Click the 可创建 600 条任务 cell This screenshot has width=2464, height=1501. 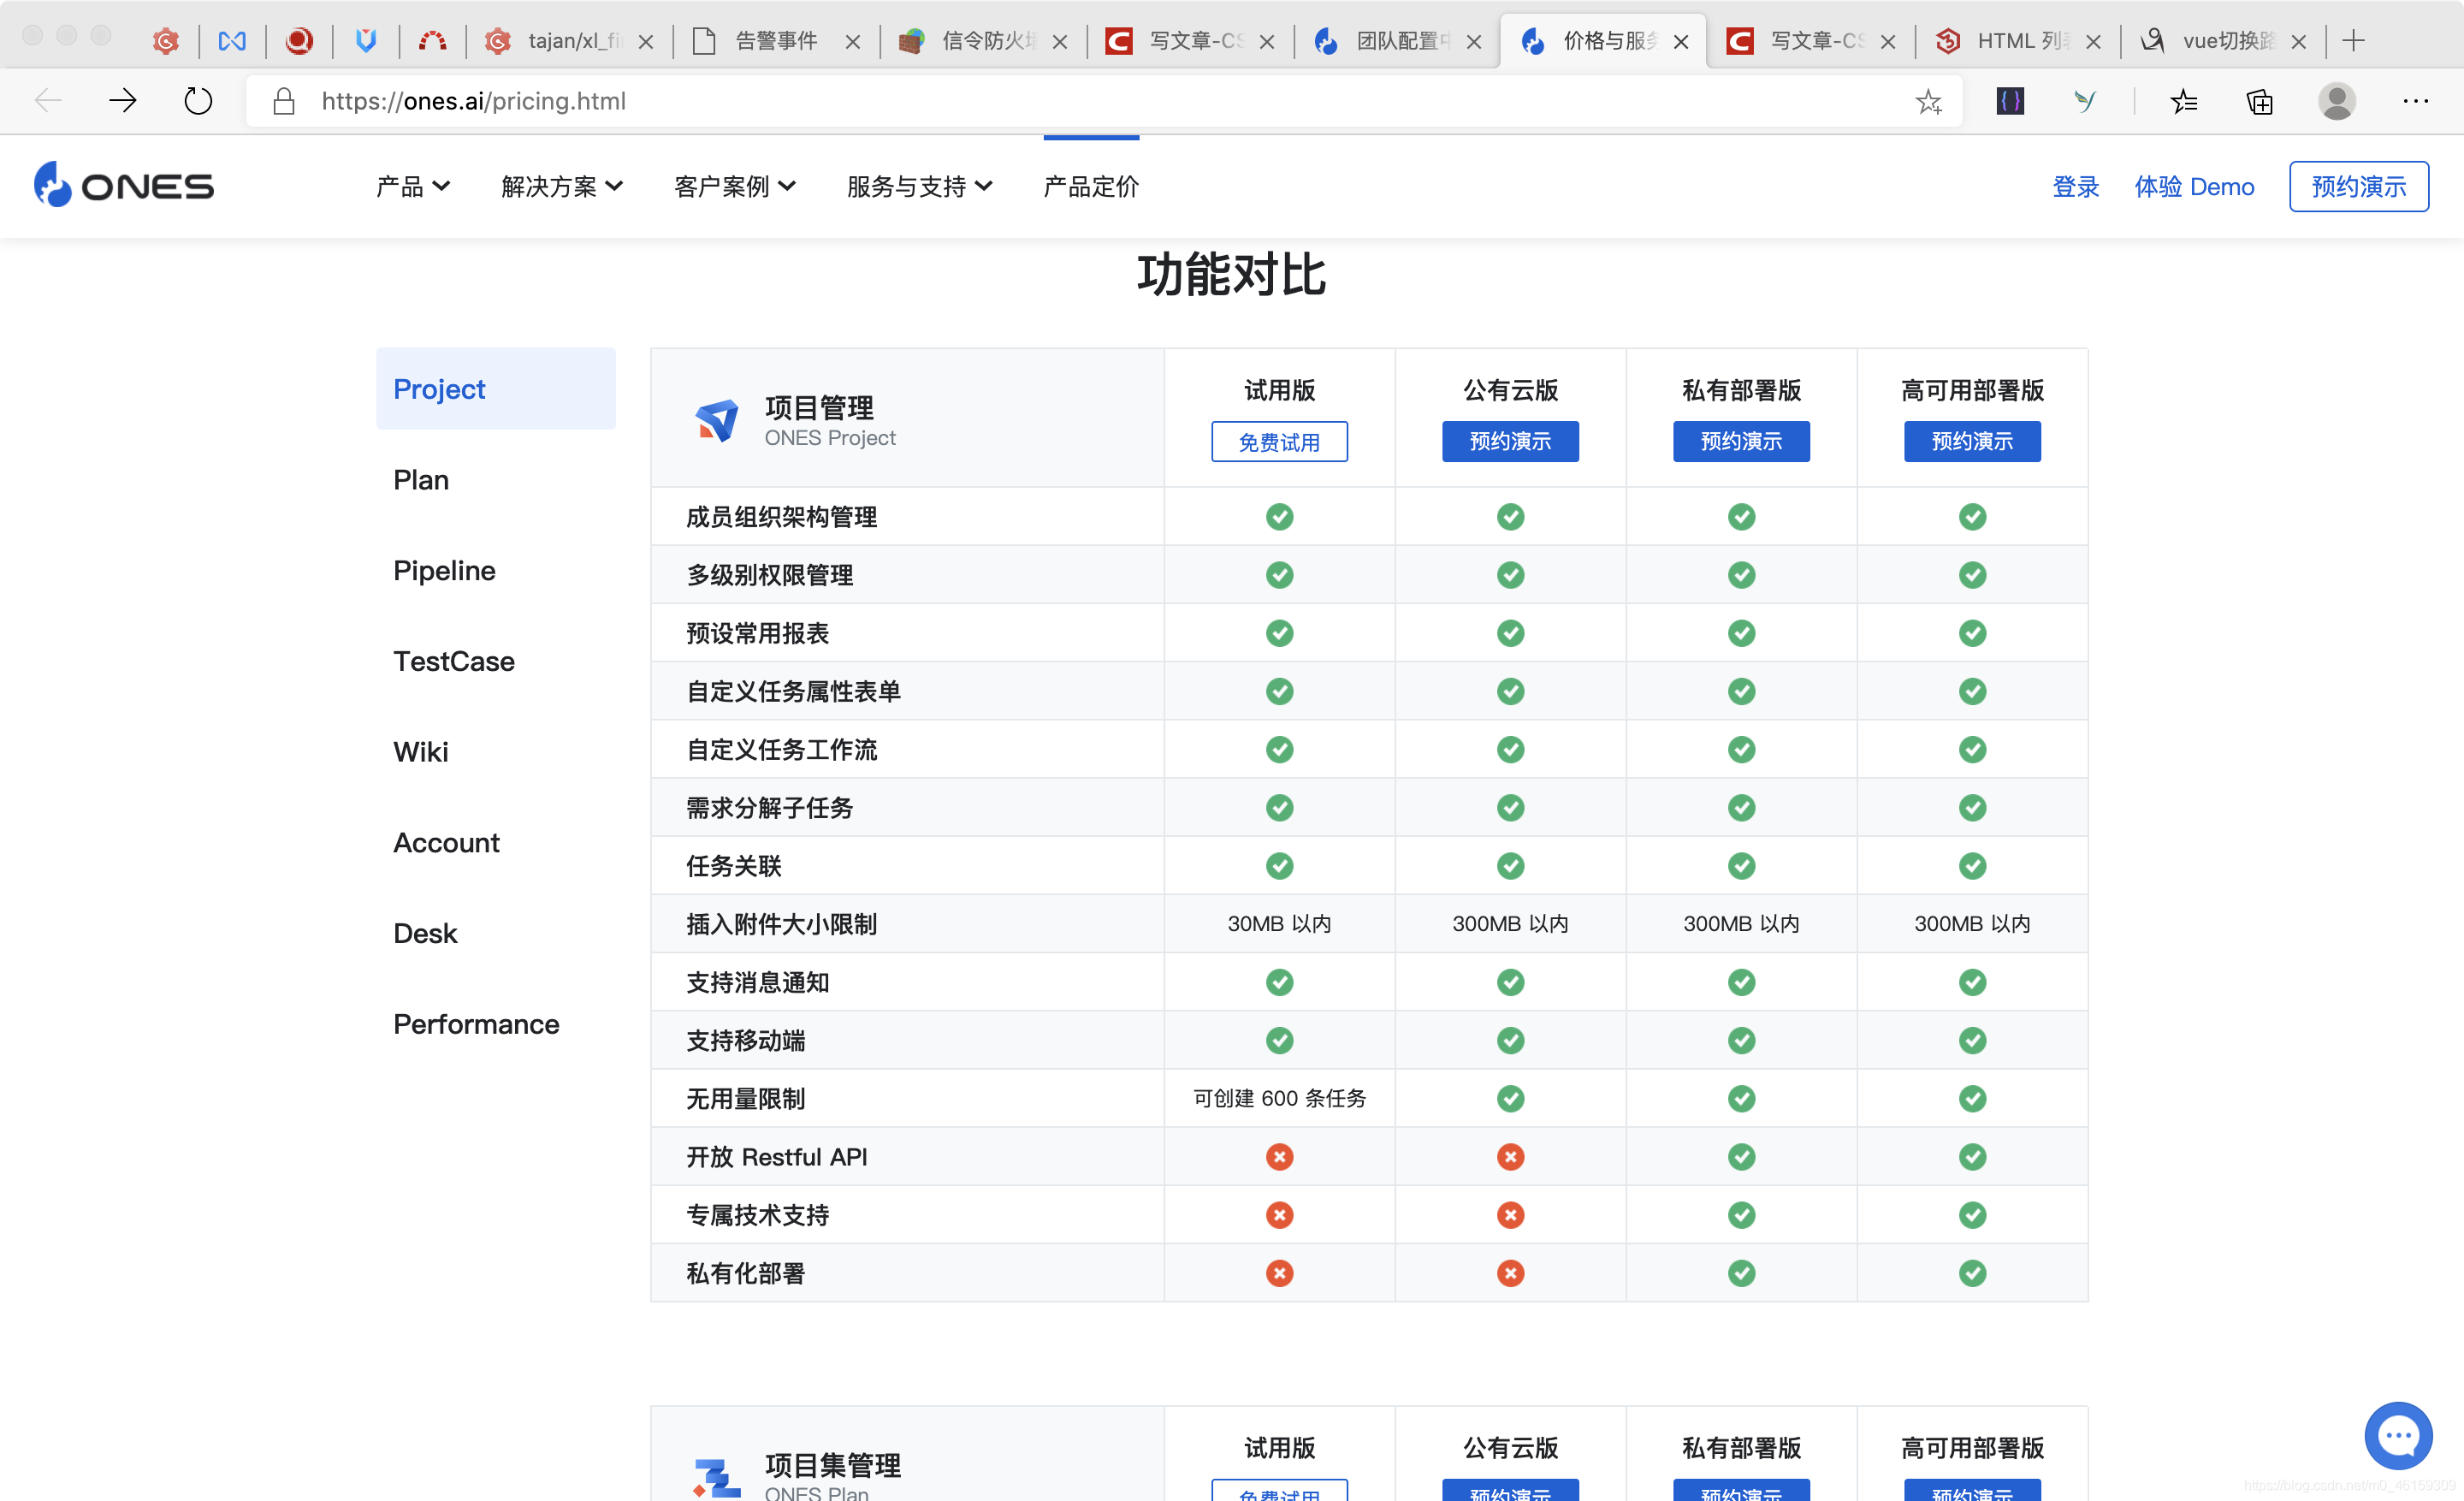tap(1279, 1098)
